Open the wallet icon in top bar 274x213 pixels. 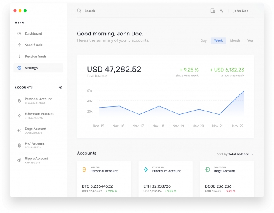[x=212, y=11]
